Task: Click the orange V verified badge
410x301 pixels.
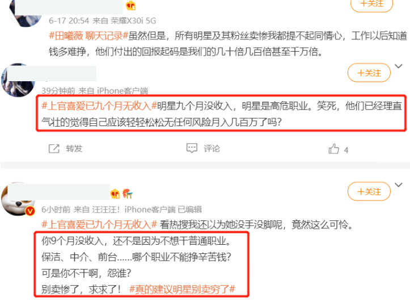Action: pyautogui.click(x=30, y=211)
